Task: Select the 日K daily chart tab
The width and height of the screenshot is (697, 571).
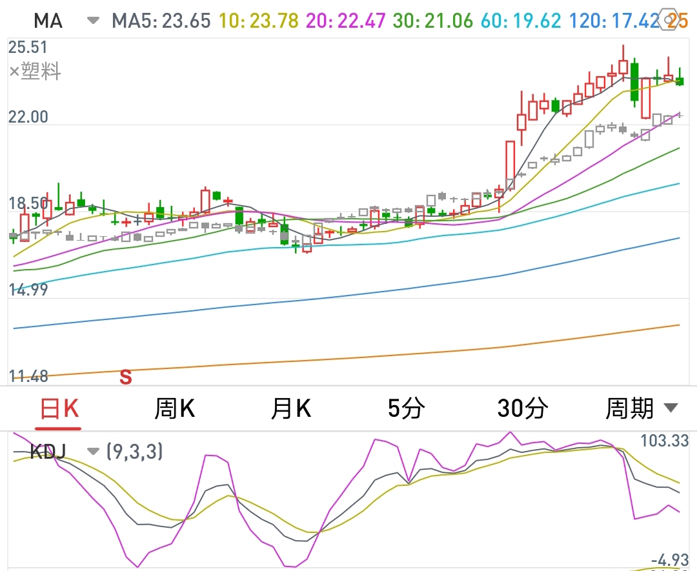Action: [x=59, y=408]
